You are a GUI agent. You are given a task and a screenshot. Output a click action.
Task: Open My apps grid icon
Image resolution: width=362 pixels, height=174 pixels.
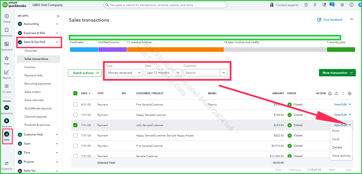click(x=7, y=86)
